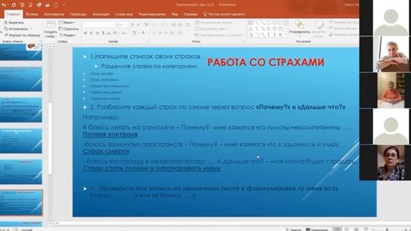
Task: Click Заливка фигуры shape fill
Action: click(x=344, y=22)
